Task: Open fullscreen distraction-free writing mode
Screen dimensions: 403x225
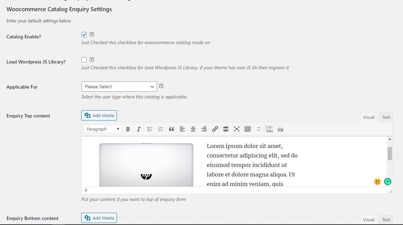Action: click(x=236, y=129)
